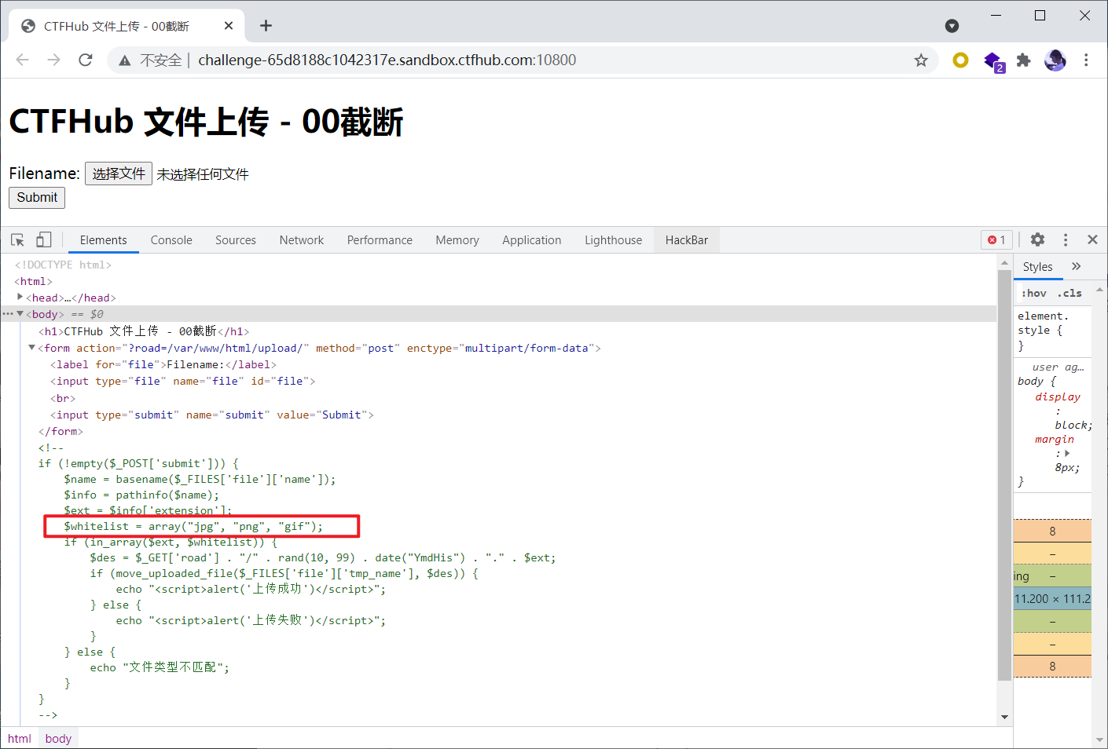Open the Memory tab
This screenshot has width=1108, height=749.
457,240
